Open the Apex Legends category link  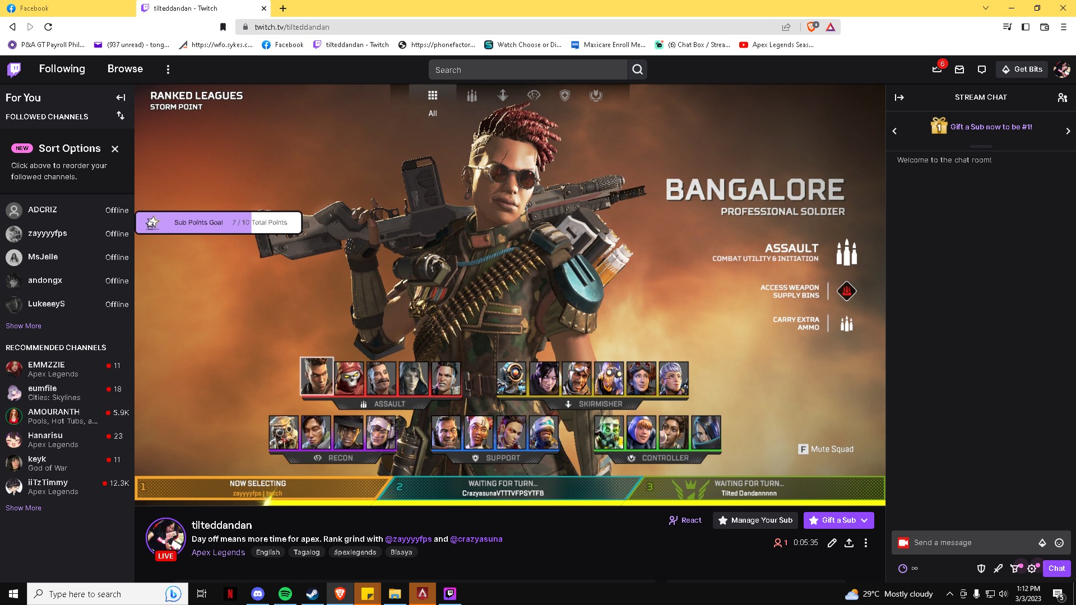click(x=218, y=552)
